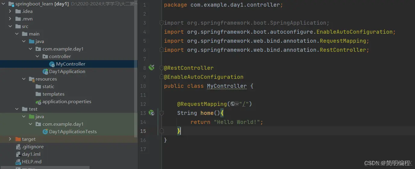Click the MyController class icon
The width and height of the screenshot is (415, 169).
[52, 64]
